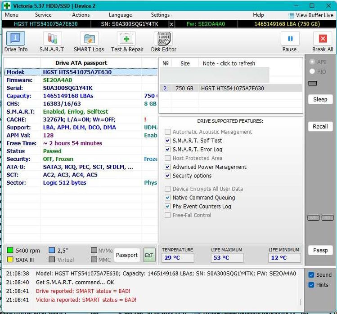Select the Model row HGST HTS541075A7E630
This screenshot has width=337, height=314.
pos(81,72)
